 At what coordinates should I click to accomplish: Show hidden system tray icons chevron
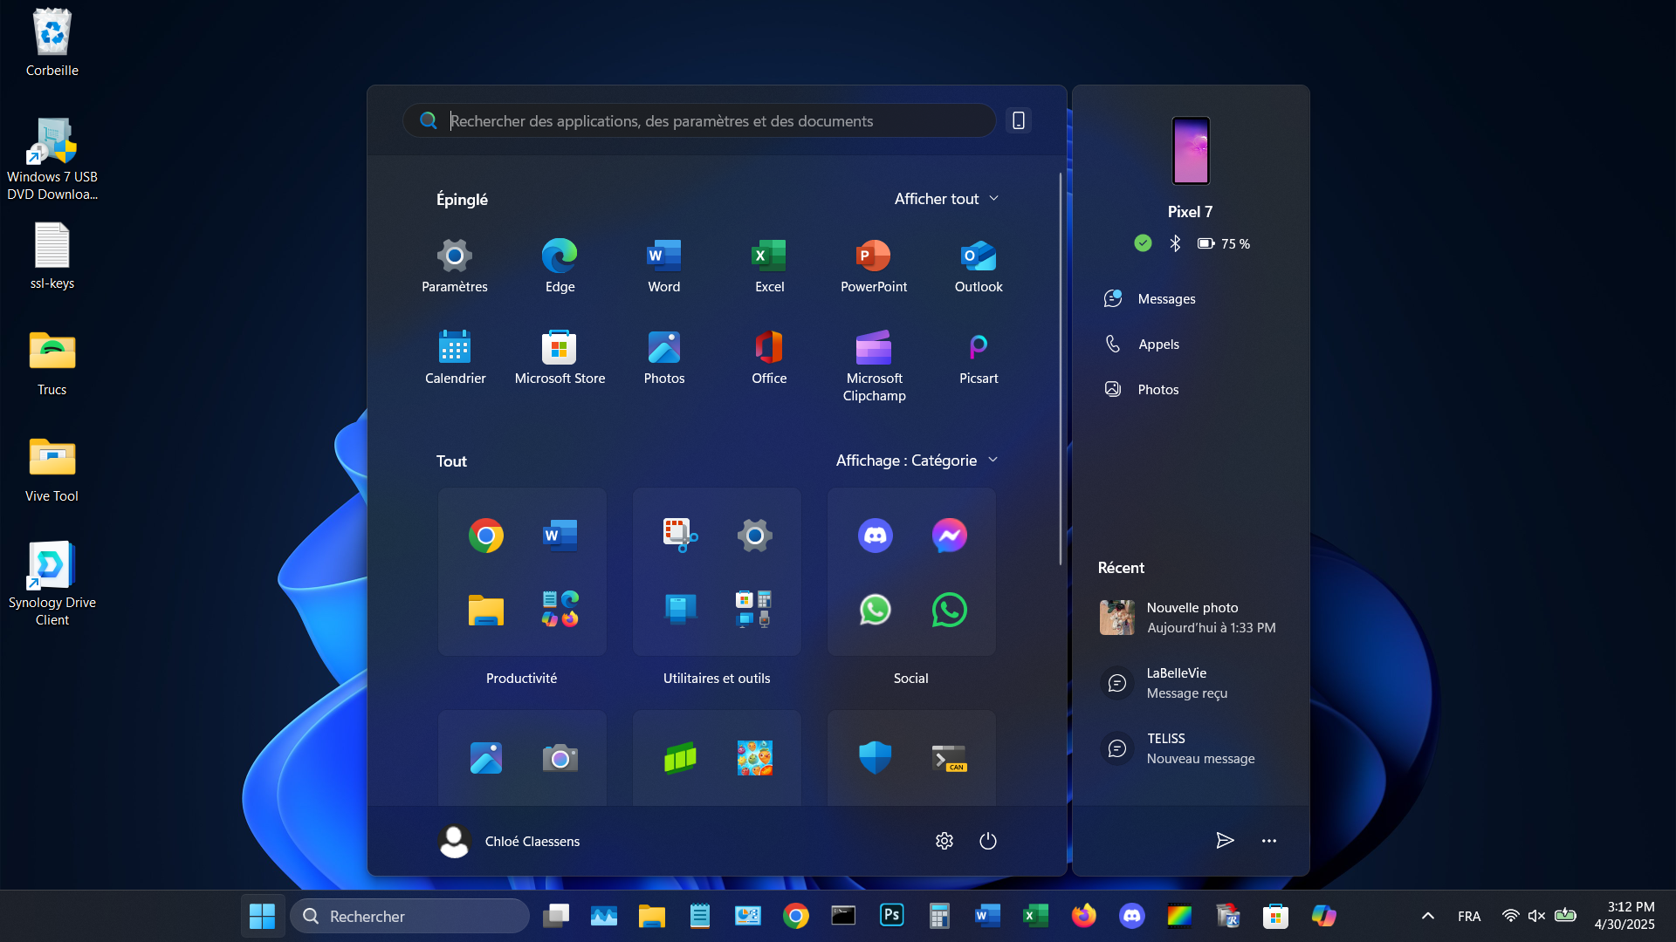click(1427, 916)
